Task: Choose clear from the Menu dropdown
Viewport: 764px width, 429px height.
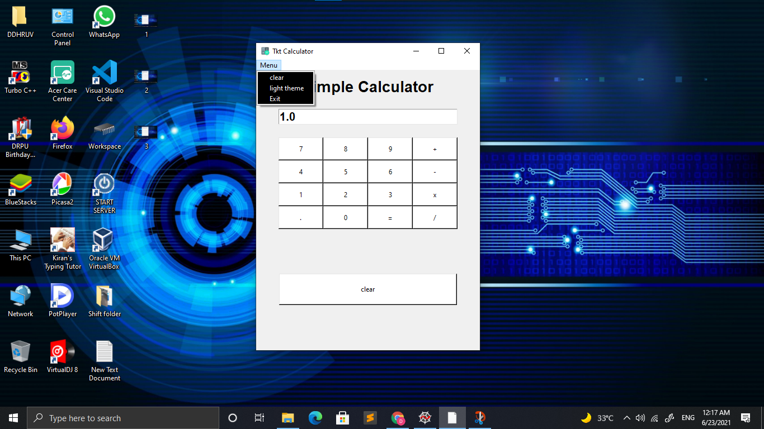Action: tap(286, 78)
